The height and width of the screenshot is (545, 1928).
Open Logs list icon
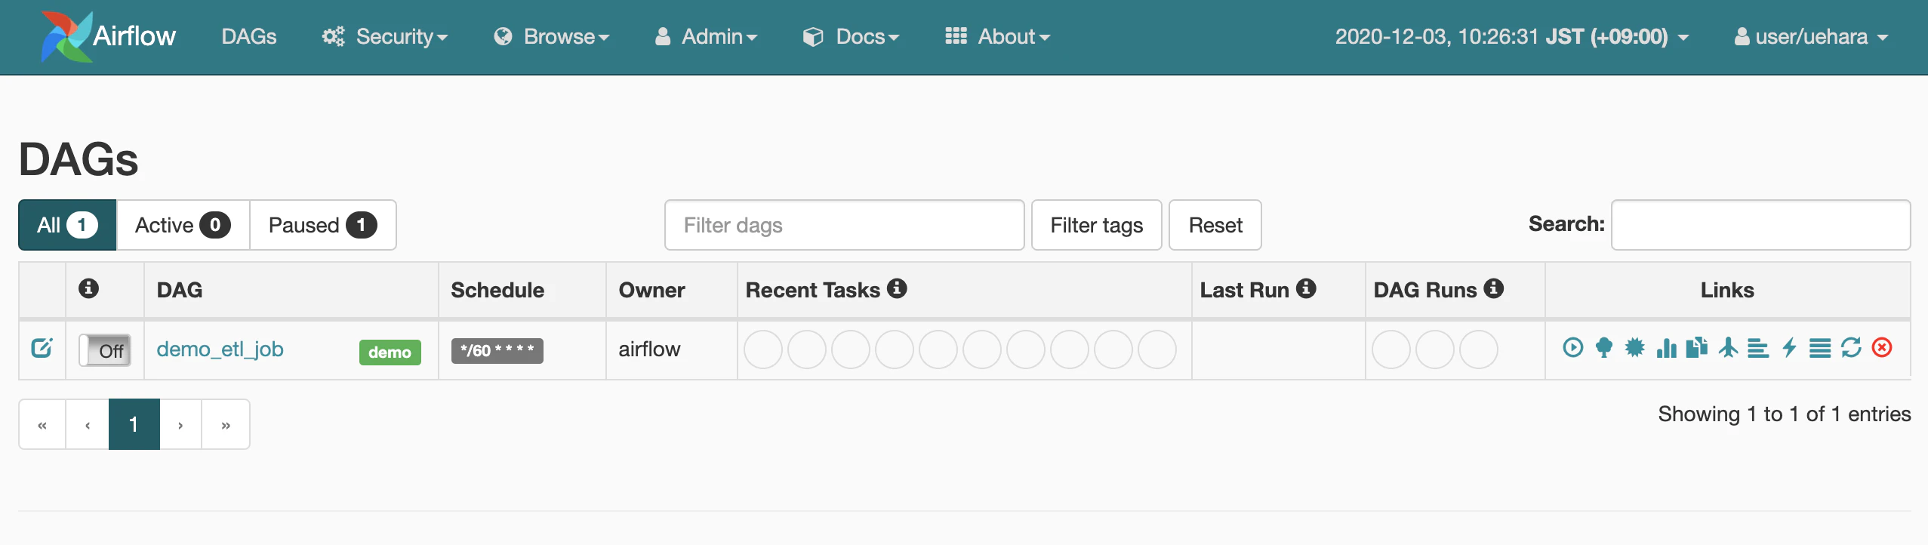click(1820, 348)
